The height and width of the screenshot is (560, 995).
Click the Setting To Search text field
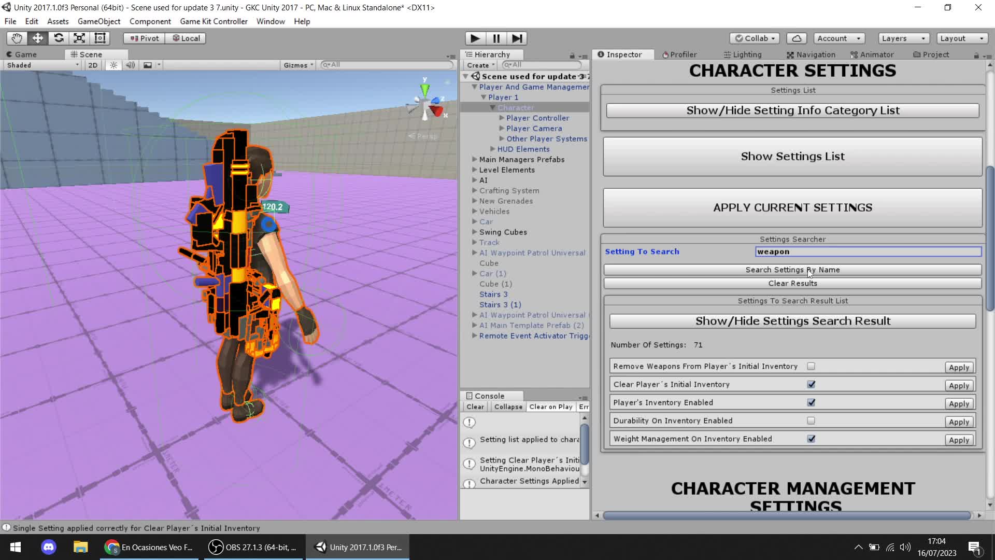[x=868, y=252]
